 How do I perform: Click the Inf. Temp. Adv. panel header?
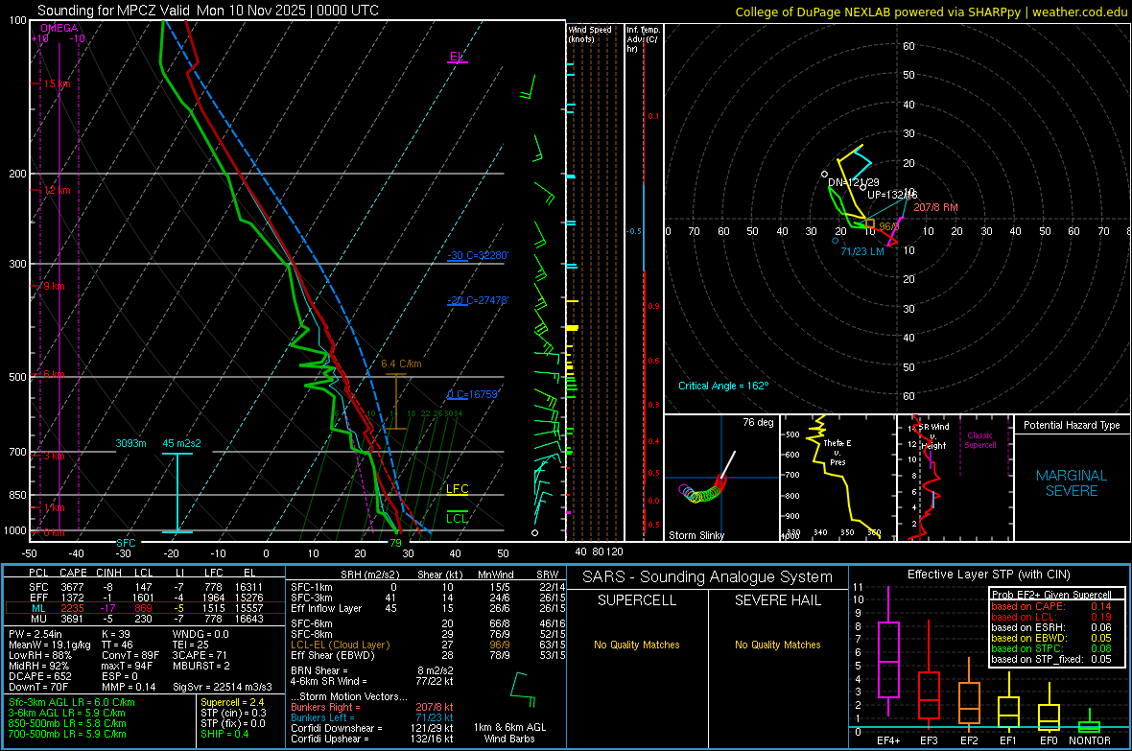643,39
